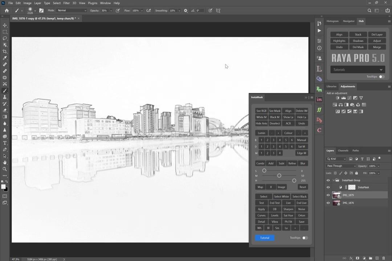This screenshot has height=261, width=392.
Task: Delete layer using the trash icon
Action: (x=383, y=258)
